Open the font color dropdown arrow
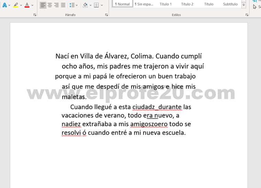Screen dimensions: 261x188 point(33,5)
